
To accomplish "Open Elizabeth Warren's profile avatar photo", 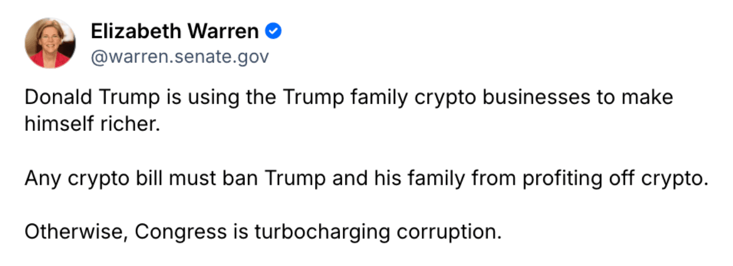I will click(x=51, y=43).
